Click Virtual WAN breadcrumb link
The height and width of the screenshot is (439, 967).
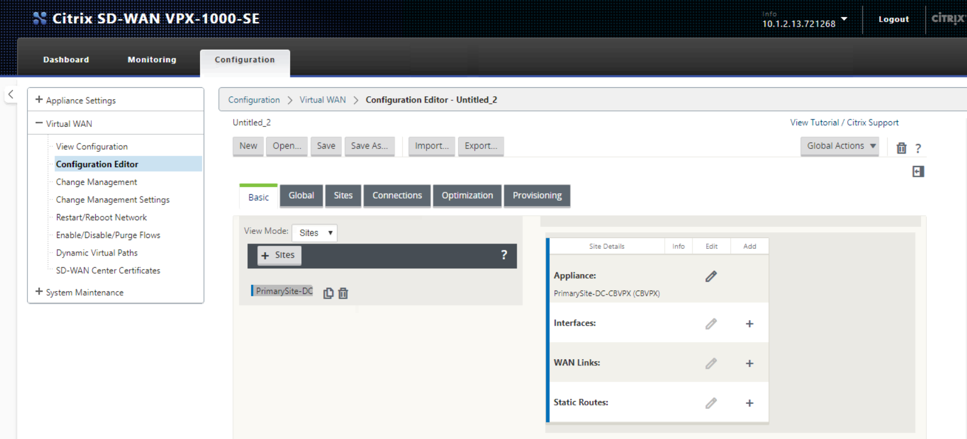(323, 100)
